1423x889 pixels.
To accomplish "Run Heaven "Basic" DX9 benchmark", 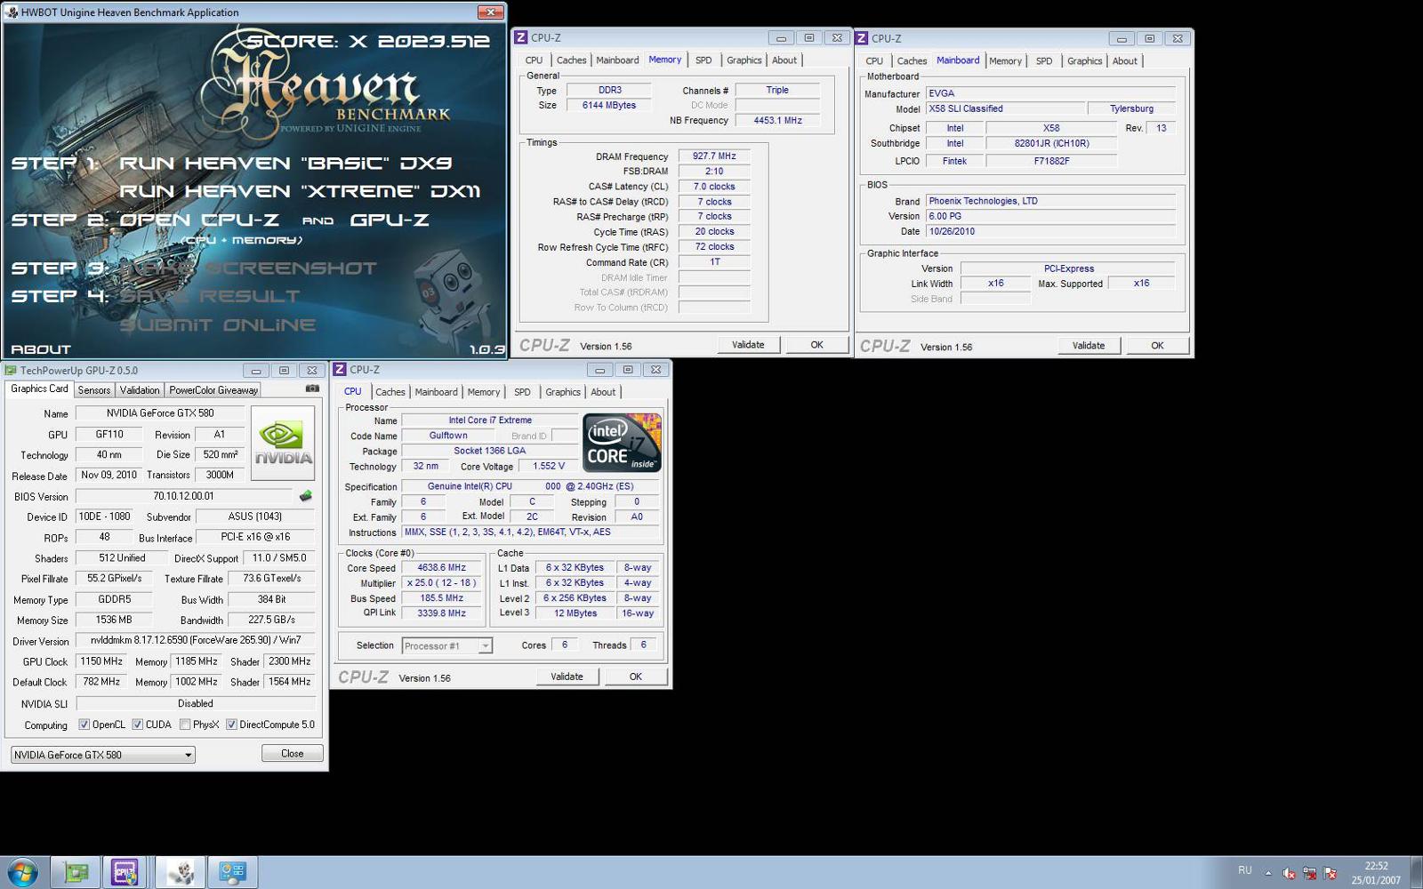I will coord(285,164).
